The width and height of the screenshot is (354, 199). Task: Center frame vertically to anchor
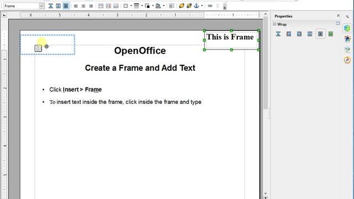click(x=108, y=6)
